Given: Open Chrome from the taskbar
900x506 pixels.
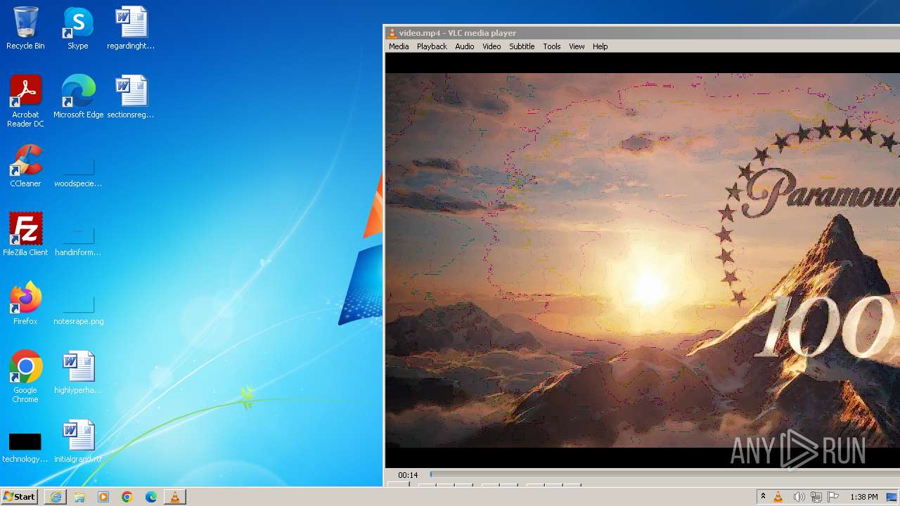Looking at the screenshot, I should click(x=127, y=497).
